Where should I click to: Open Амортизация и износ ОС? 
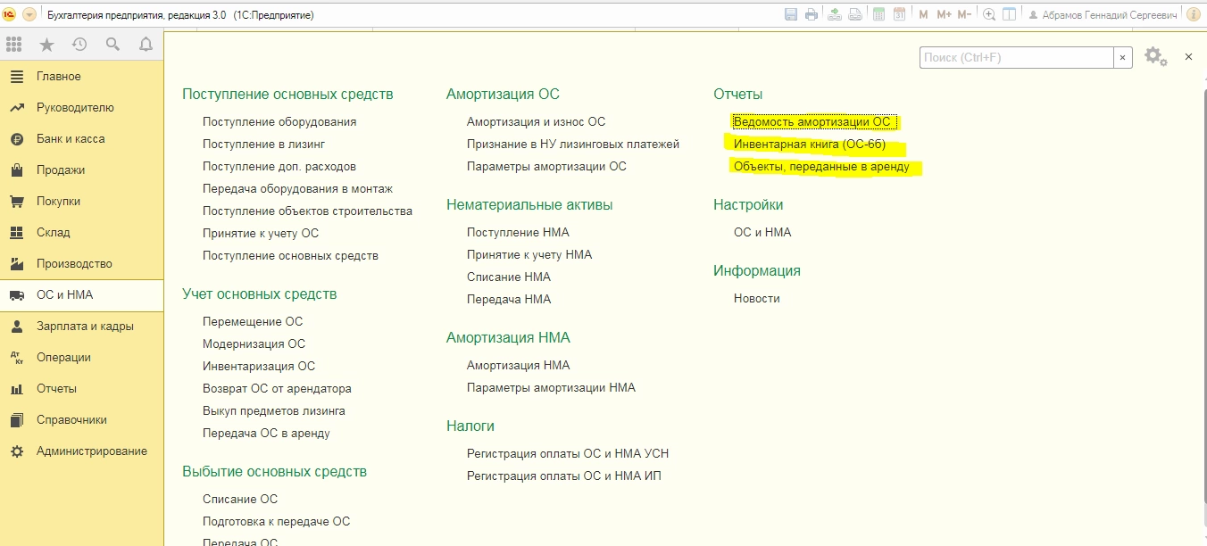(x=536, y=122)
